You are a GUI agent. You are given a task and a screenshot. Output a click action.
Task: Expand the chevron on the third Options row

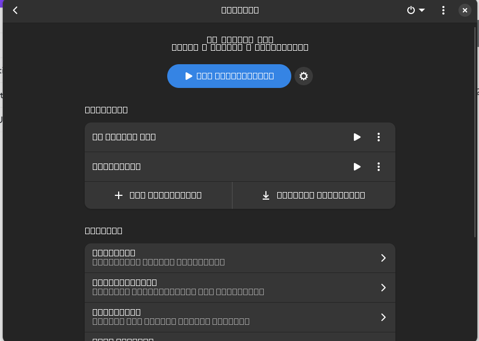tap(383, 317)
